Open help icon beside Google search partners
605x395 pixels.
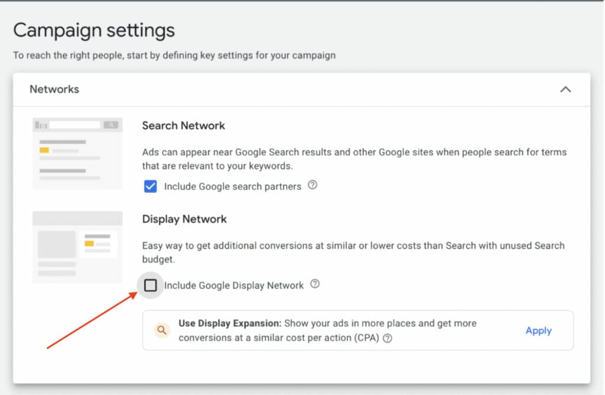pyautogui.click(x=313, y=185)
